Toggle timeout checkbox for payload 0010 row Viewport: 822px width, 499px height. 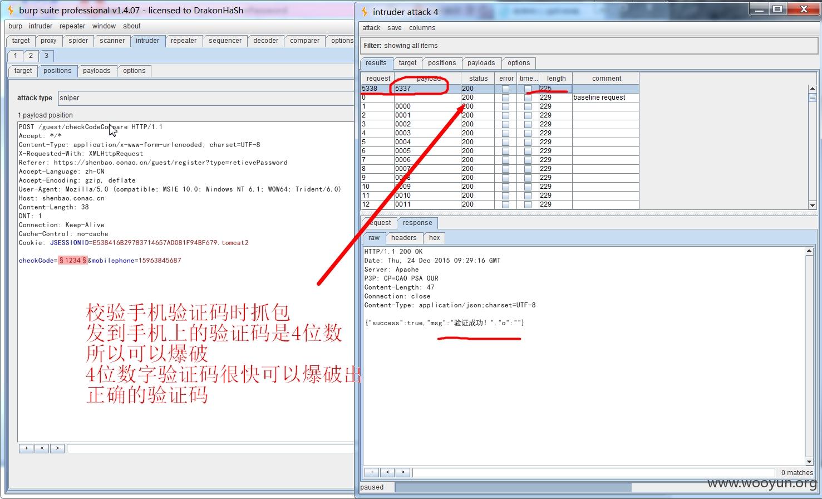(528, 195)
